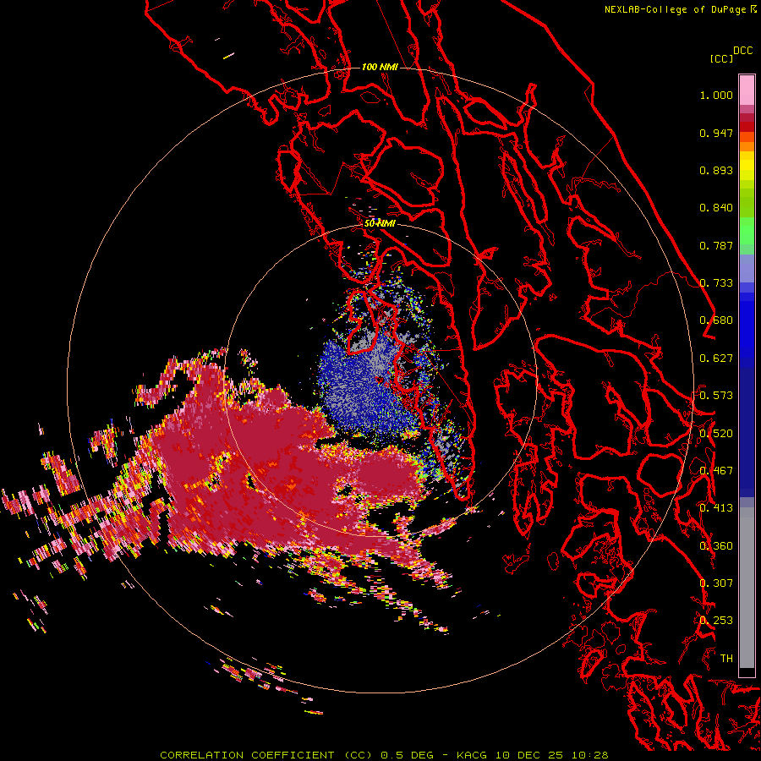Click the 0.680 scale value
761x761 pixels.
tap(716, 320)
